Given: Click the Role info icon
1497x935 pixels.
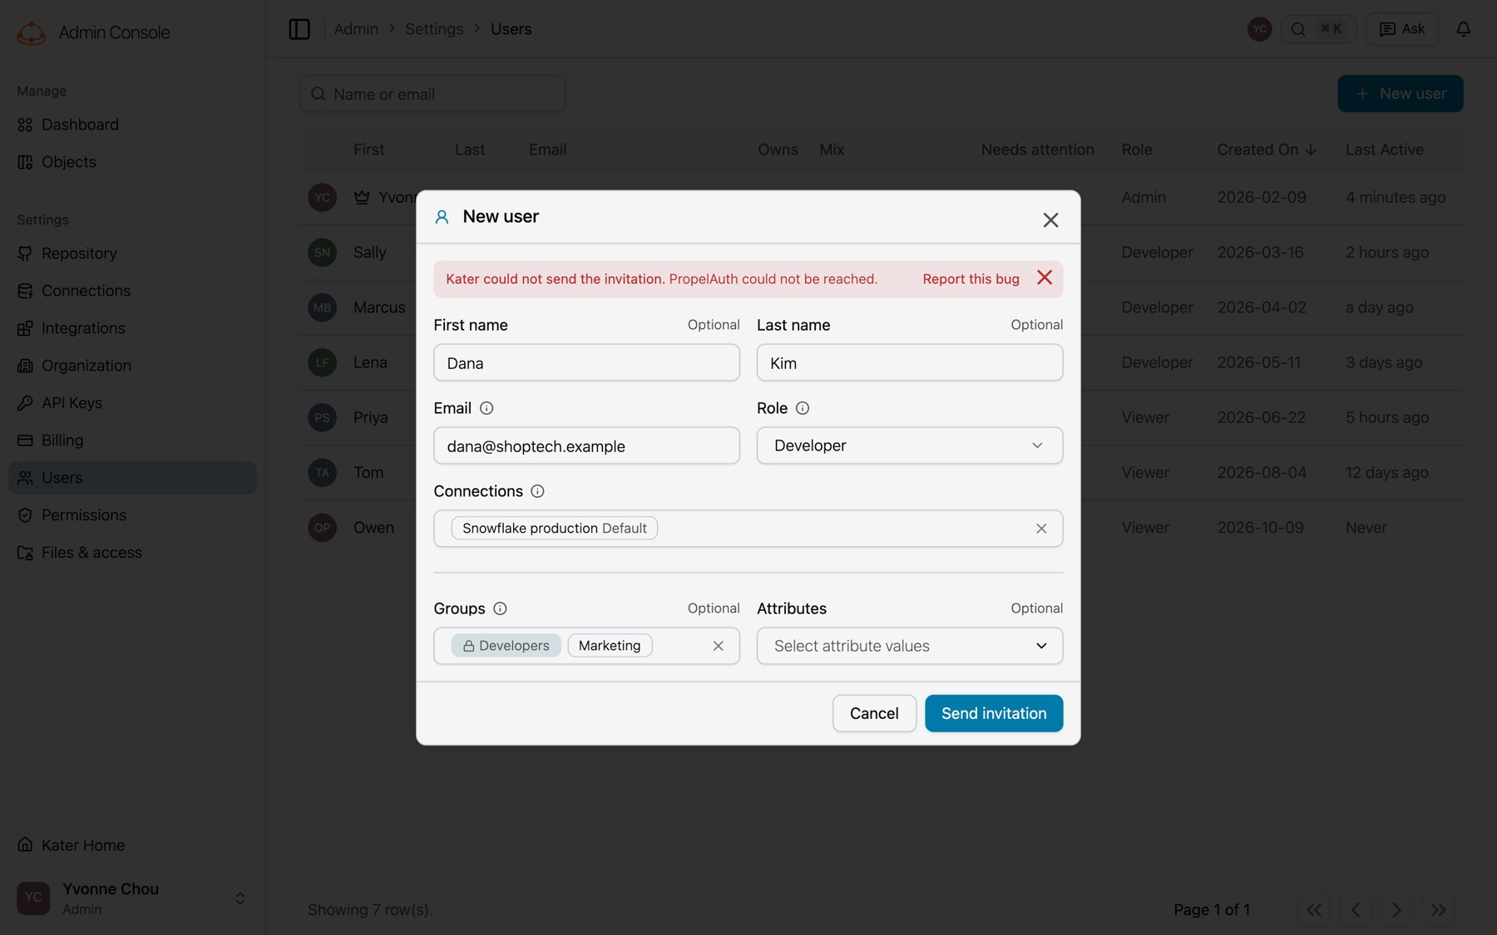Looking at the screenshot, I should [803, 408].
